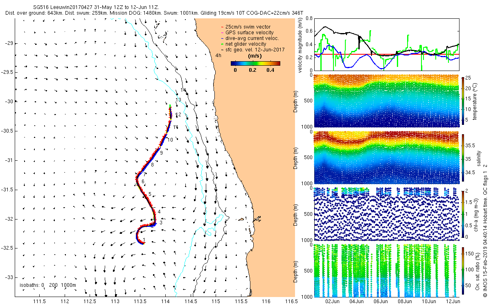
Task: Click the horizontal velocity colorbar on the map
Action: click(255, 63)
